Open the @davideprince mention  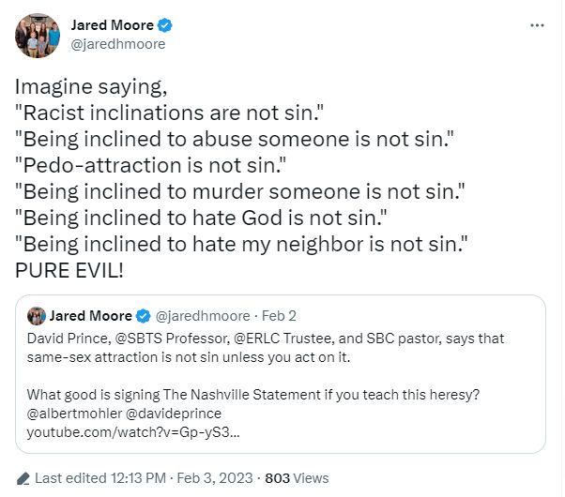click(x=174, y=414)
